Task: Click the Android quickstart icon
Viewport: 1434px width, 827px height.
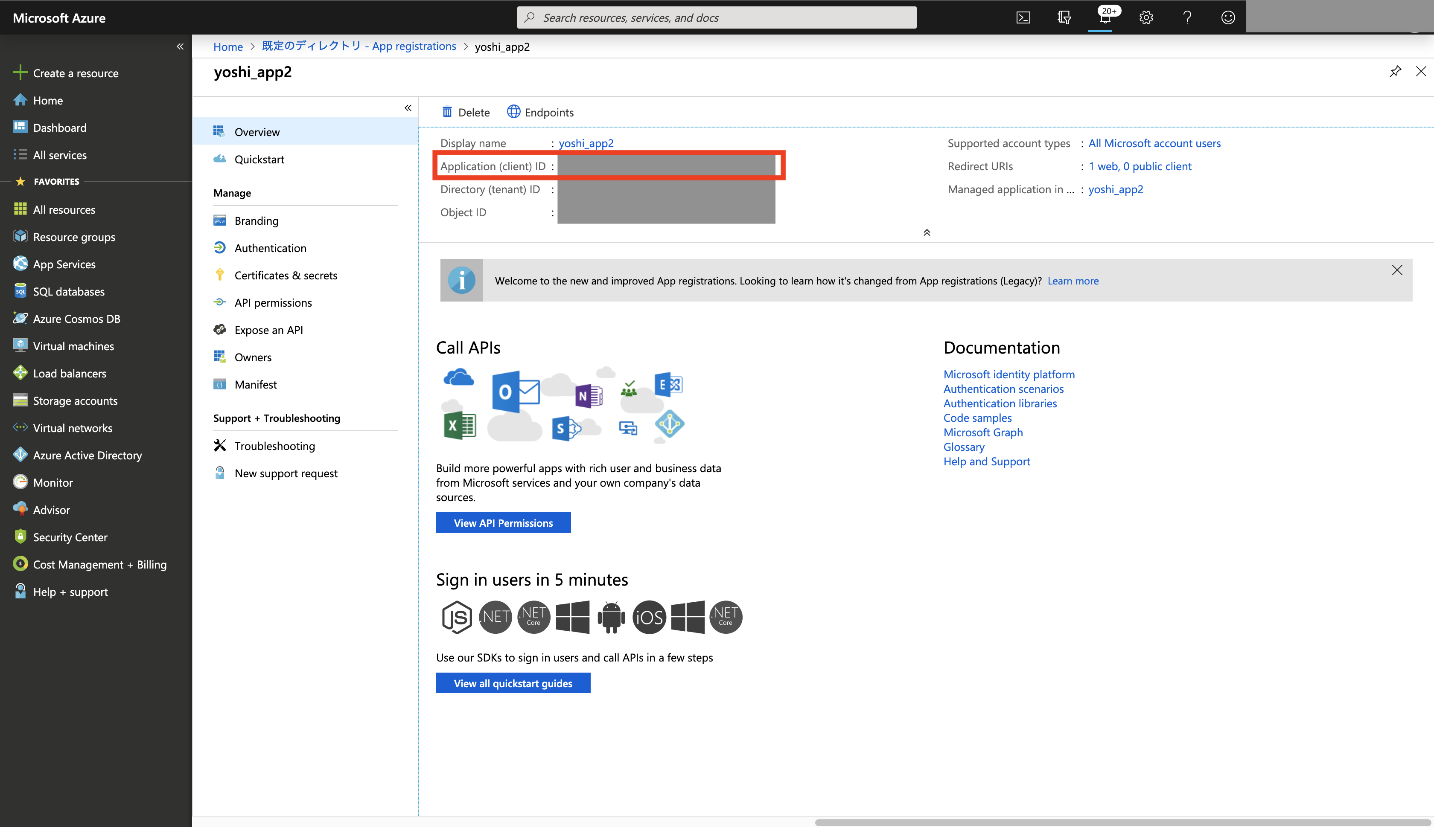Action: [x=611, y=617]
